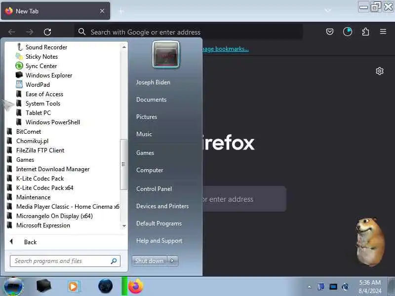This screenshot has width=395, height=296.
Task: Close the New Tab tab
Action: pos(102,11)
